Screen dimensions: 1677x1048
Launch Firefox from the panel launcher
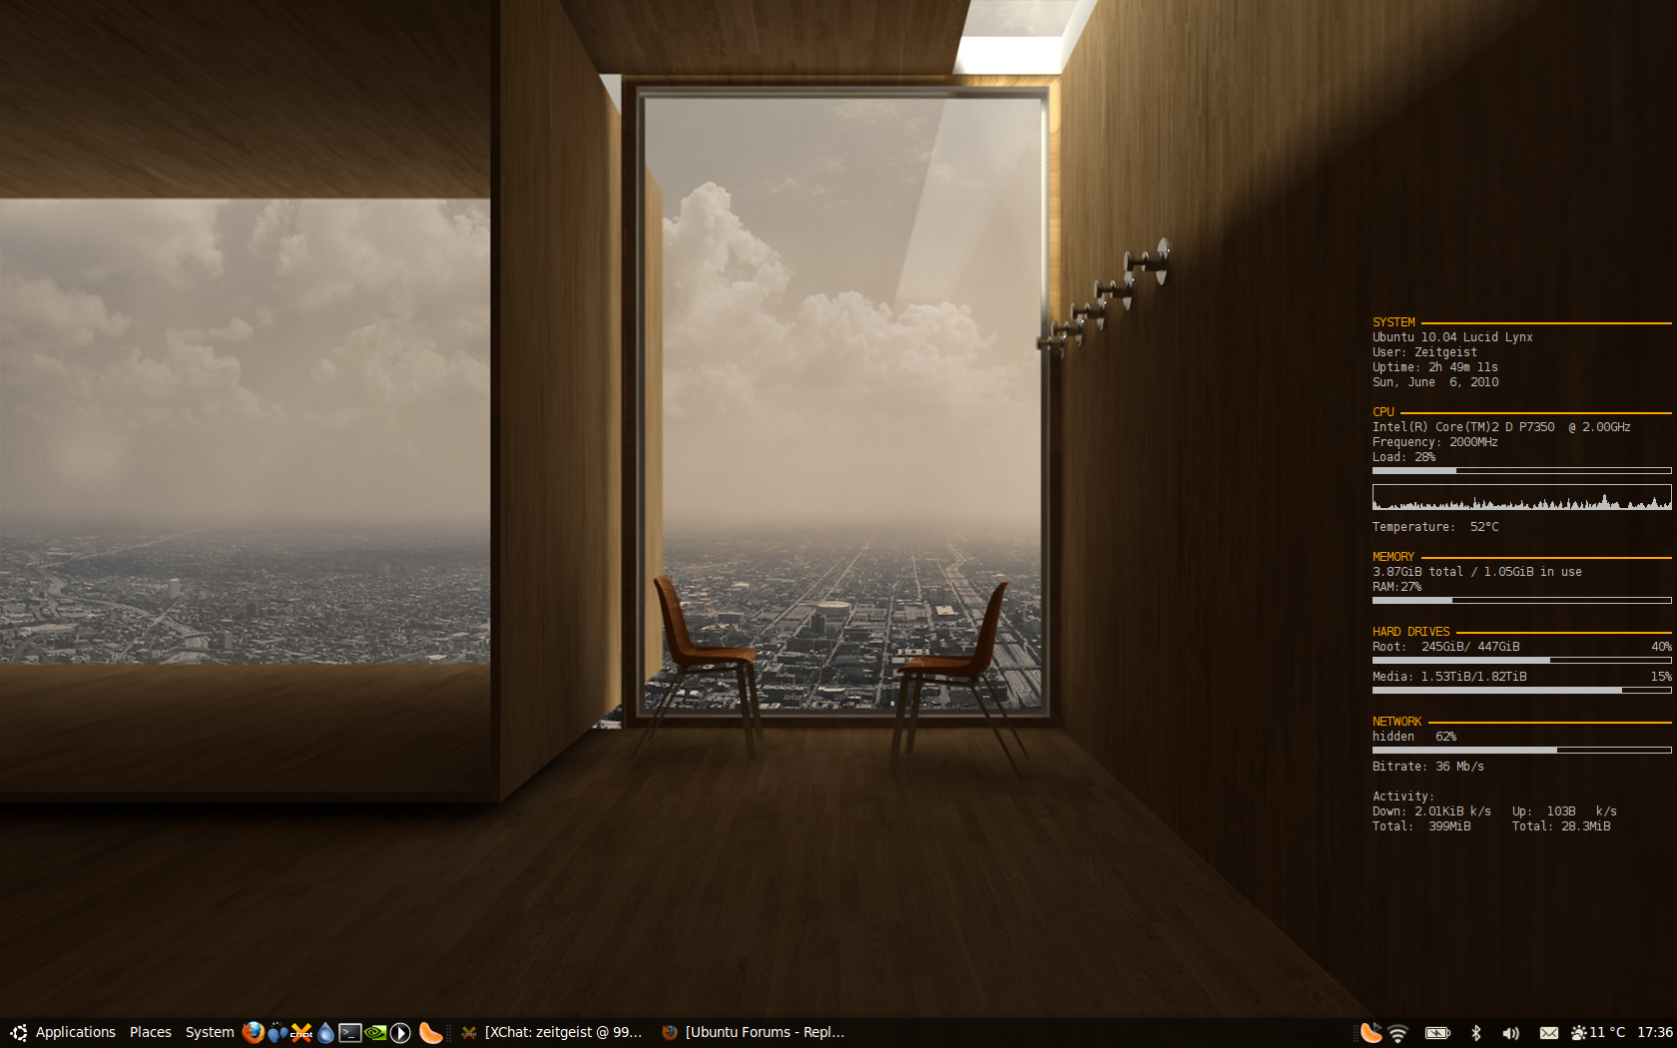(x=254, y=1032)
